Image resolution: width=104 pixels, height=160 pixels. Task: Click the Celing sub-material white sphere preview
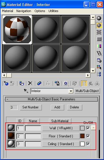pos(11,144)
